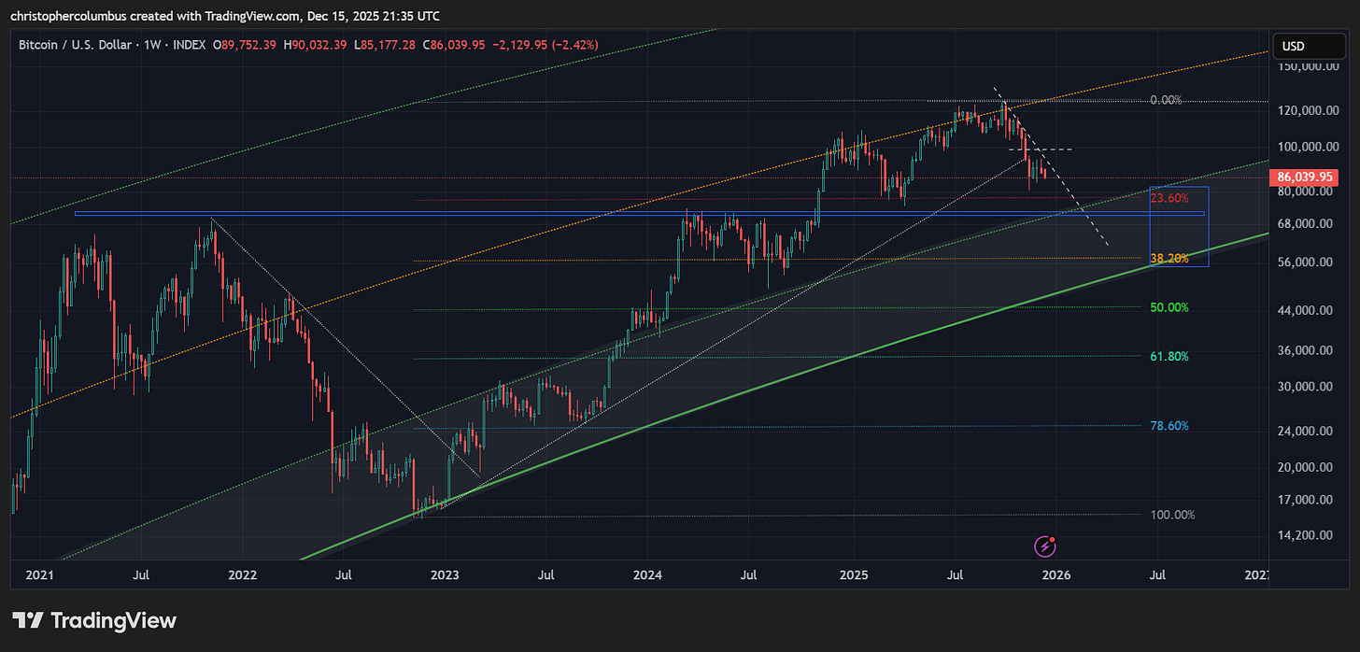The height and width of the screenshot is (652, 1360).
Task: Click the 0.00% Fibonacci level label
Action: point(1165,100)
